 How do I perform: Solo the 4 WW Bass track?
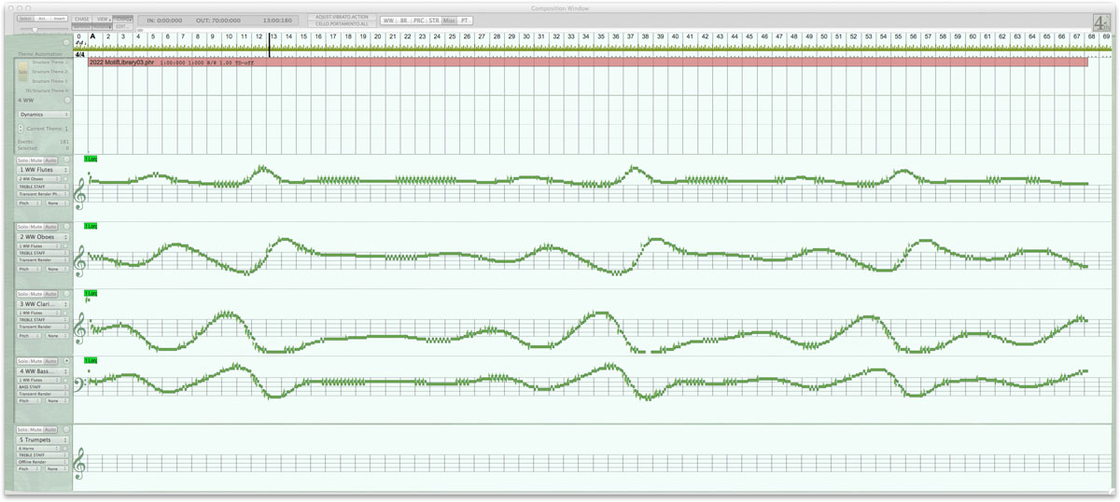23,361
